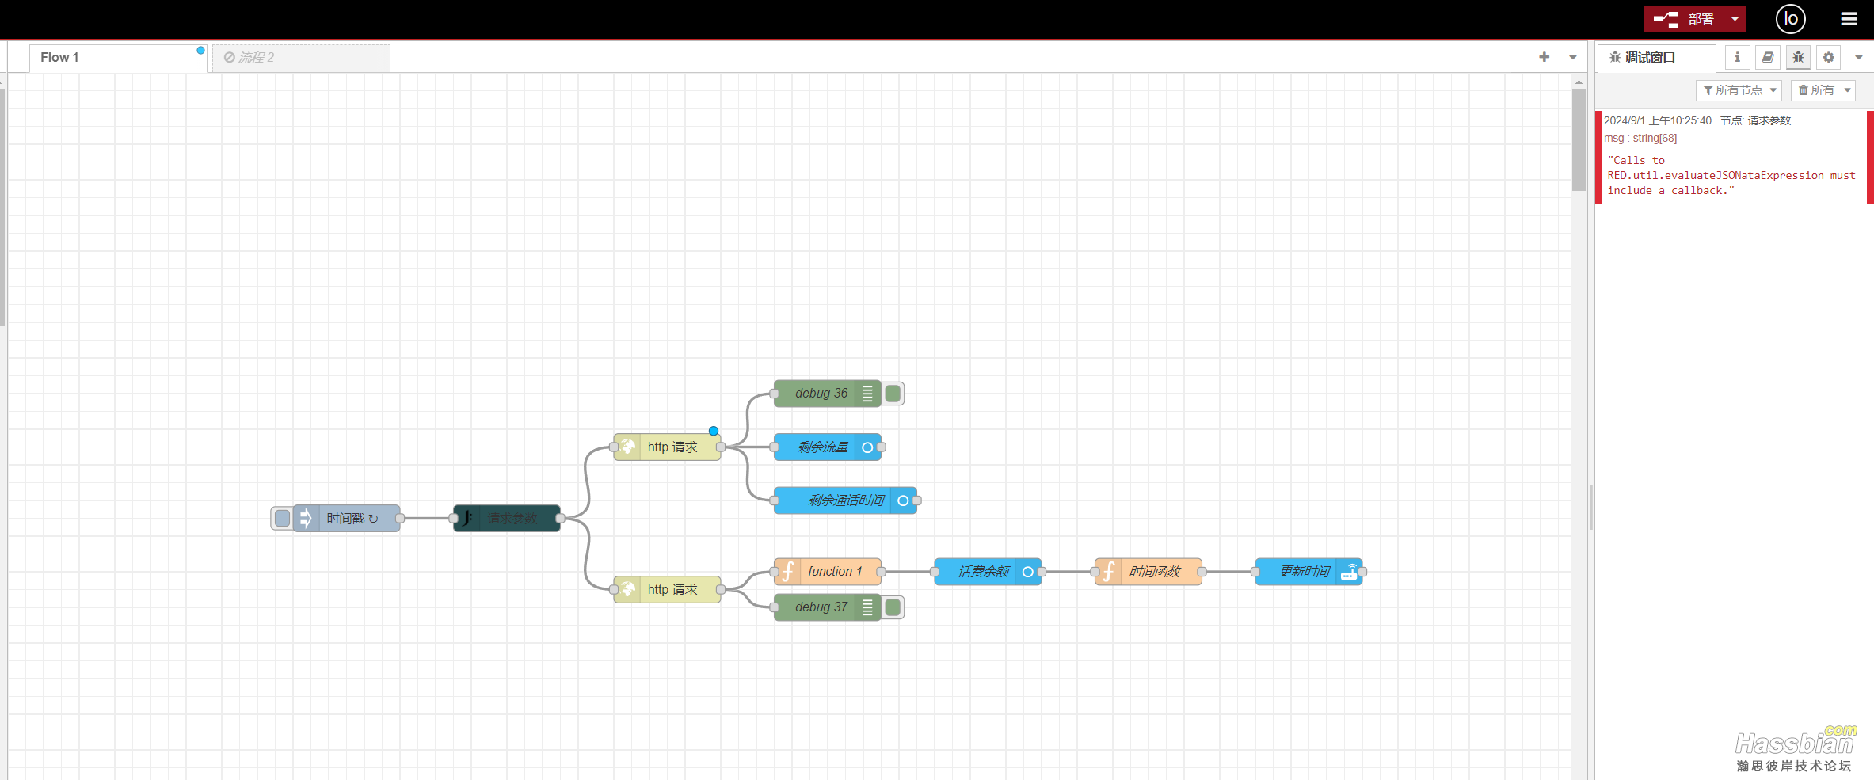This screenshot has height=780, width=1874.
Task: Click the output port of upper http 请求 node
Action: point(721,447)
